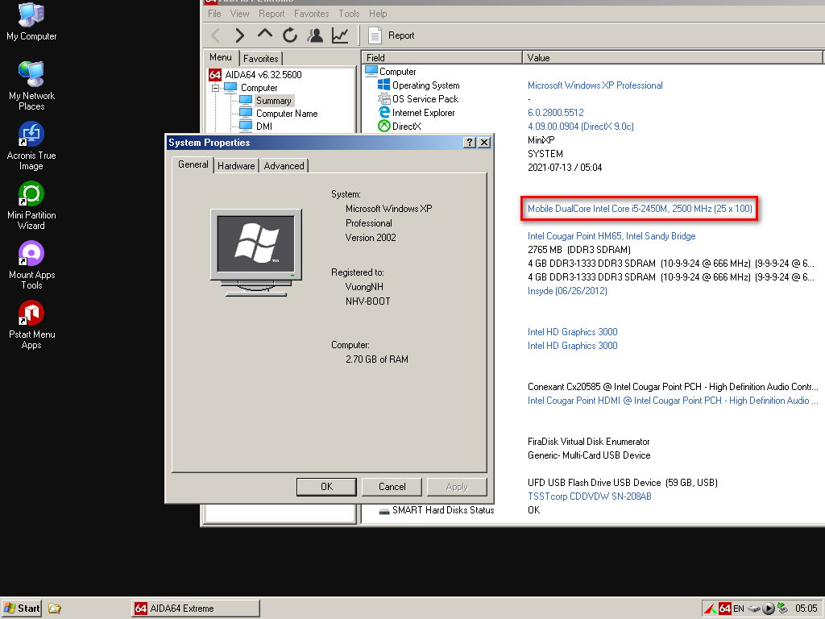Open AIDA64 graph chart toolbar icon
Viewport: 825px width, 619px height.
pos(340,35)
